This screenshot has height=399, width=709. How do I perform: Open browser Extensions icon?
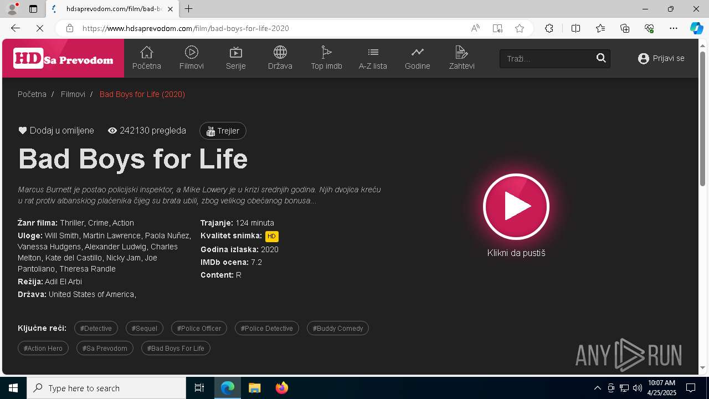click(549, 28)
